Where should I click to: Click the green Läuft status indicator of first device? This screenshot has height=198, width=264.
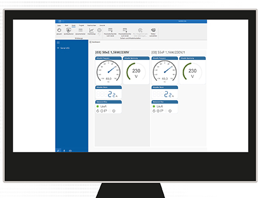tap(97, 106)
